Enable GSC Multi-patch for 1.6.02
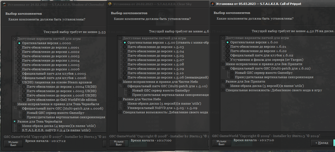 (228, 68)
